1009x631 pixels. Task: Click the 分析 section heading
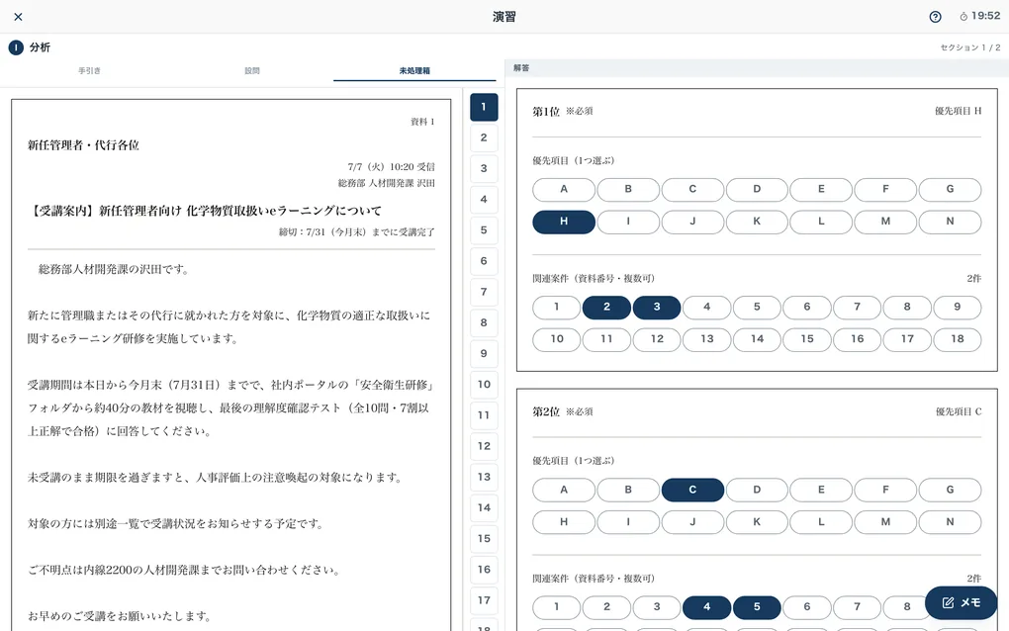(x=40, y=47)
